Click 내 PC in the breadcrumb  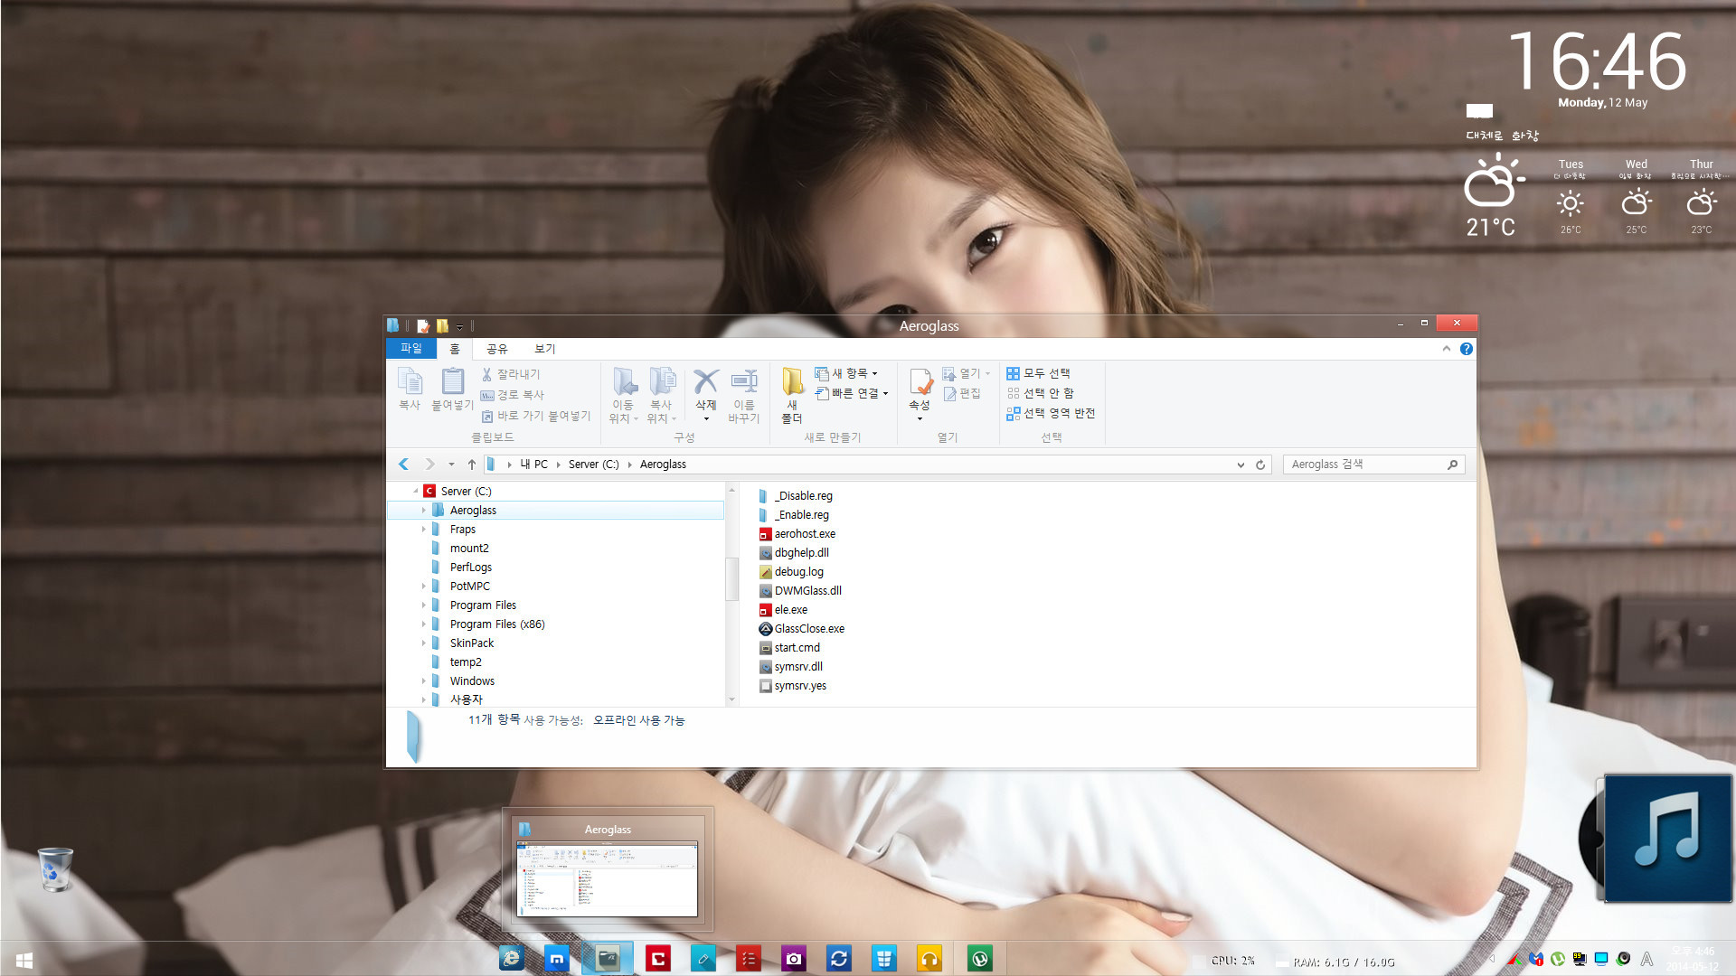pos(534,465)
